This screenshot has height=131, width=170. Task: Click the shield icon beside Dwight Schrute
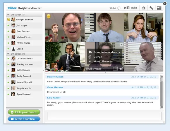click(8, 20)
